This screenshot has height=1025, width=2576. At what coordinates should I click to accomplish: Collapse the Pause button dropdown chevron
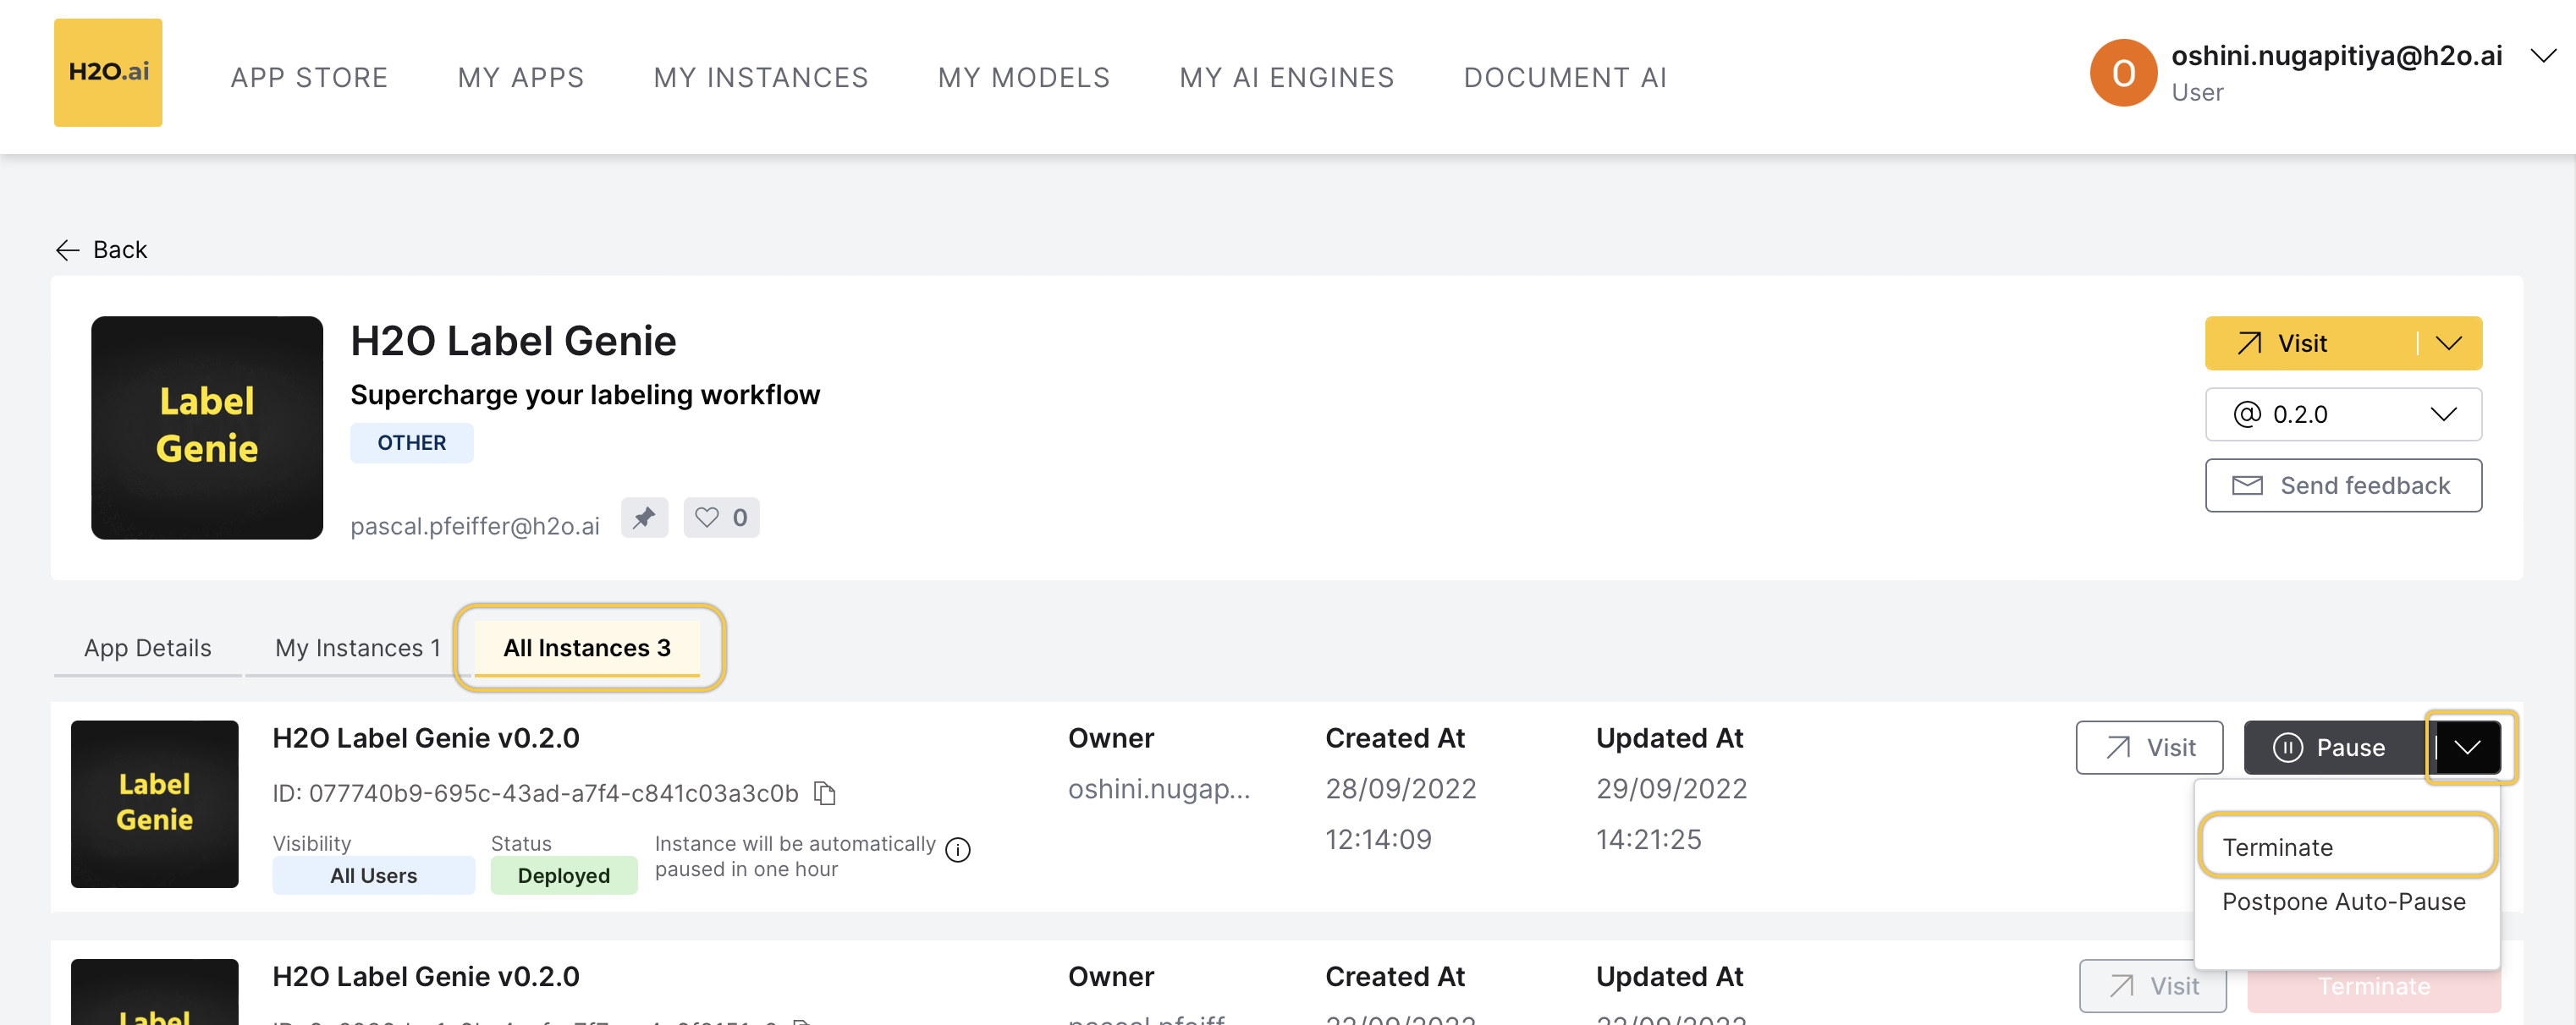(2467, 748)
